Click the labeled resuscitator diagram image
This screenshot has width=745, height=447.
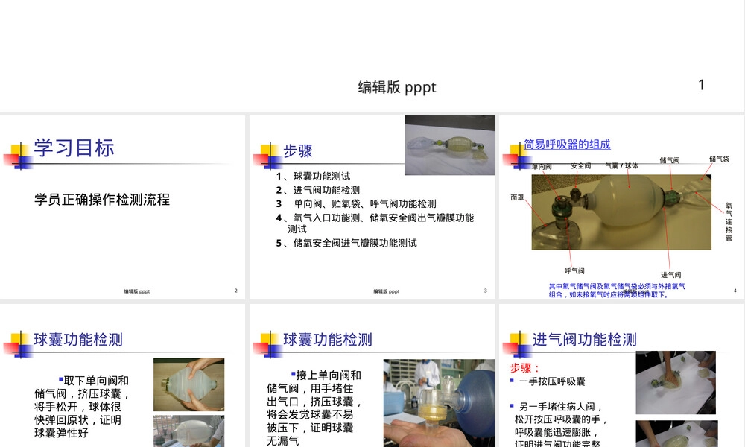(621, 212)
